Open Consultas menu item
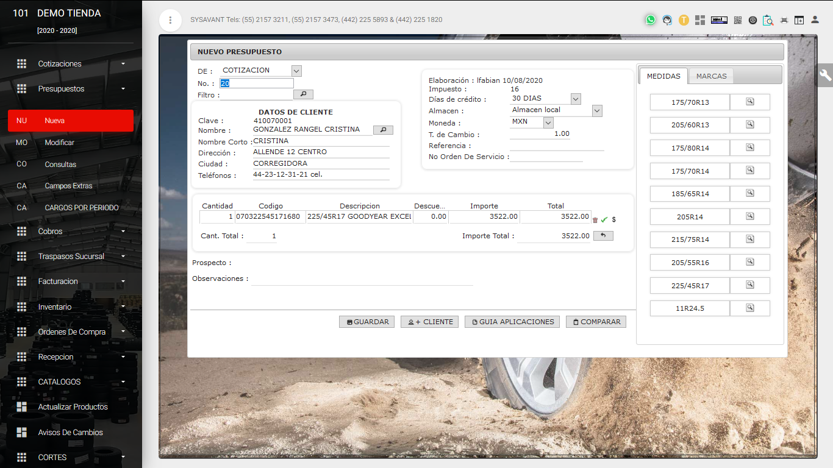Image resolution: width=833 pixels, height=468 pixels. (71, 164)
